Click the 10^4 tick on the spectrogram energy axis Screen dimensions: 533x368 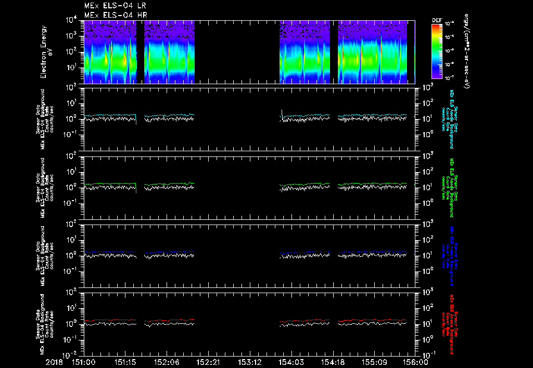click(x=71, y=20)
